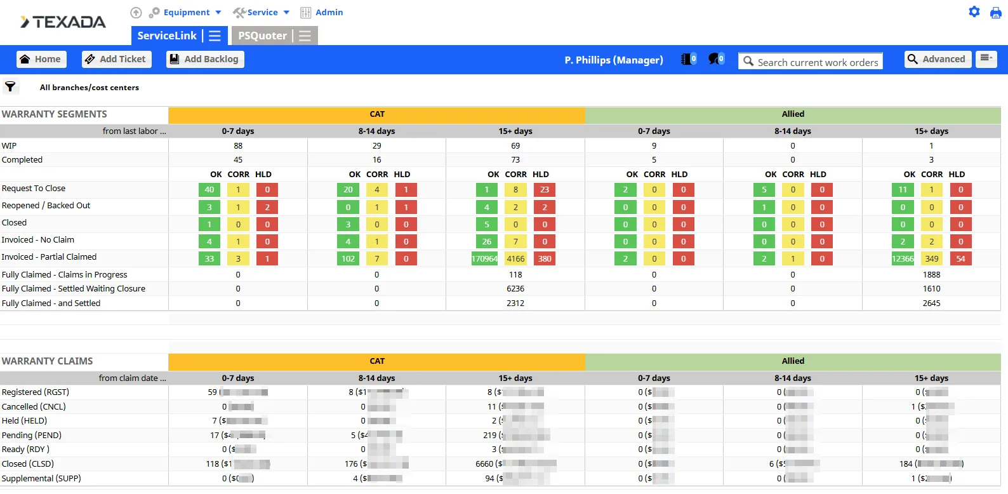This screenshot has width=1008, height=494.
Task: Open the notebook notifications icon
Action: (x=688, y=59)
